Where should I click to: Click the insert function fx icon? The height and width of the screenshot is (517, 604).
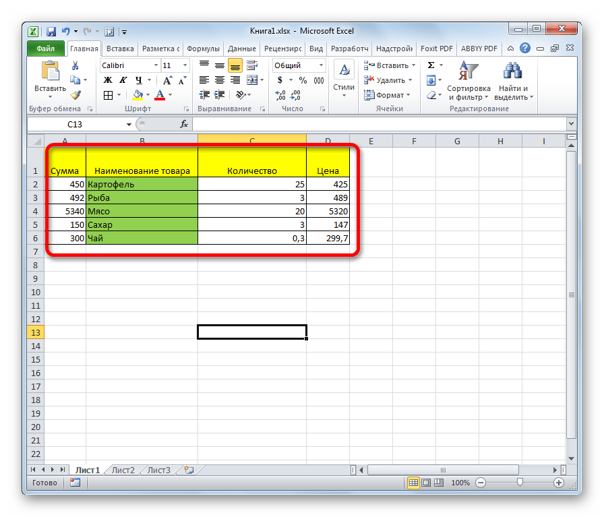[x=183, y=125]
